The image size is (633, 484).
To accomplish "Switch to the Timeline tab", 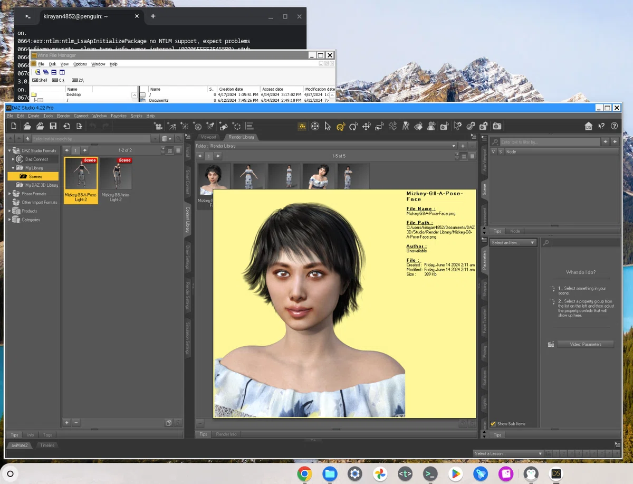I will [x=47, y=445].
